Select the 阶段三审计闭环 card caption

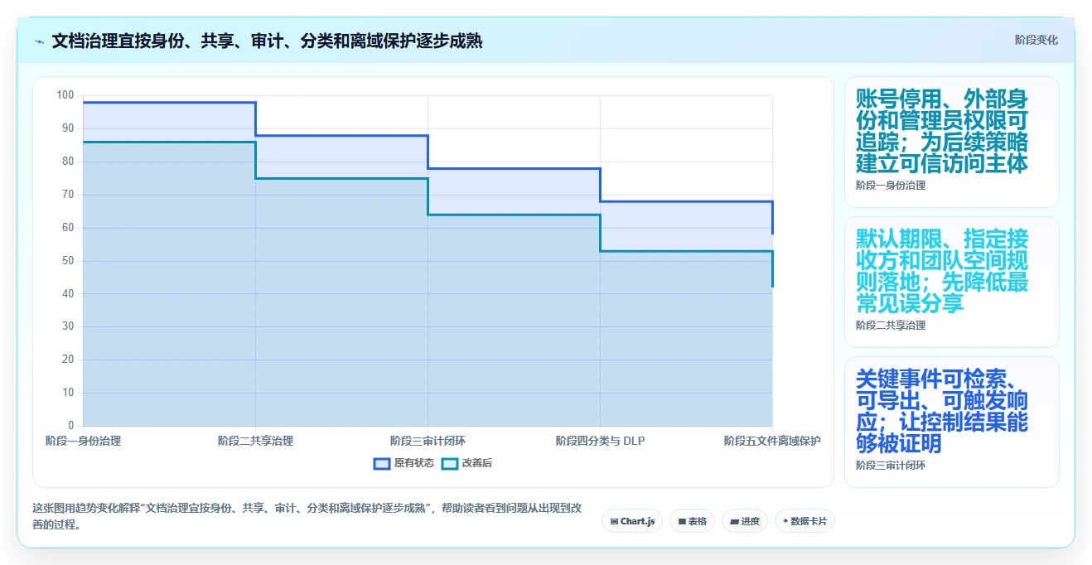[891, 466]
